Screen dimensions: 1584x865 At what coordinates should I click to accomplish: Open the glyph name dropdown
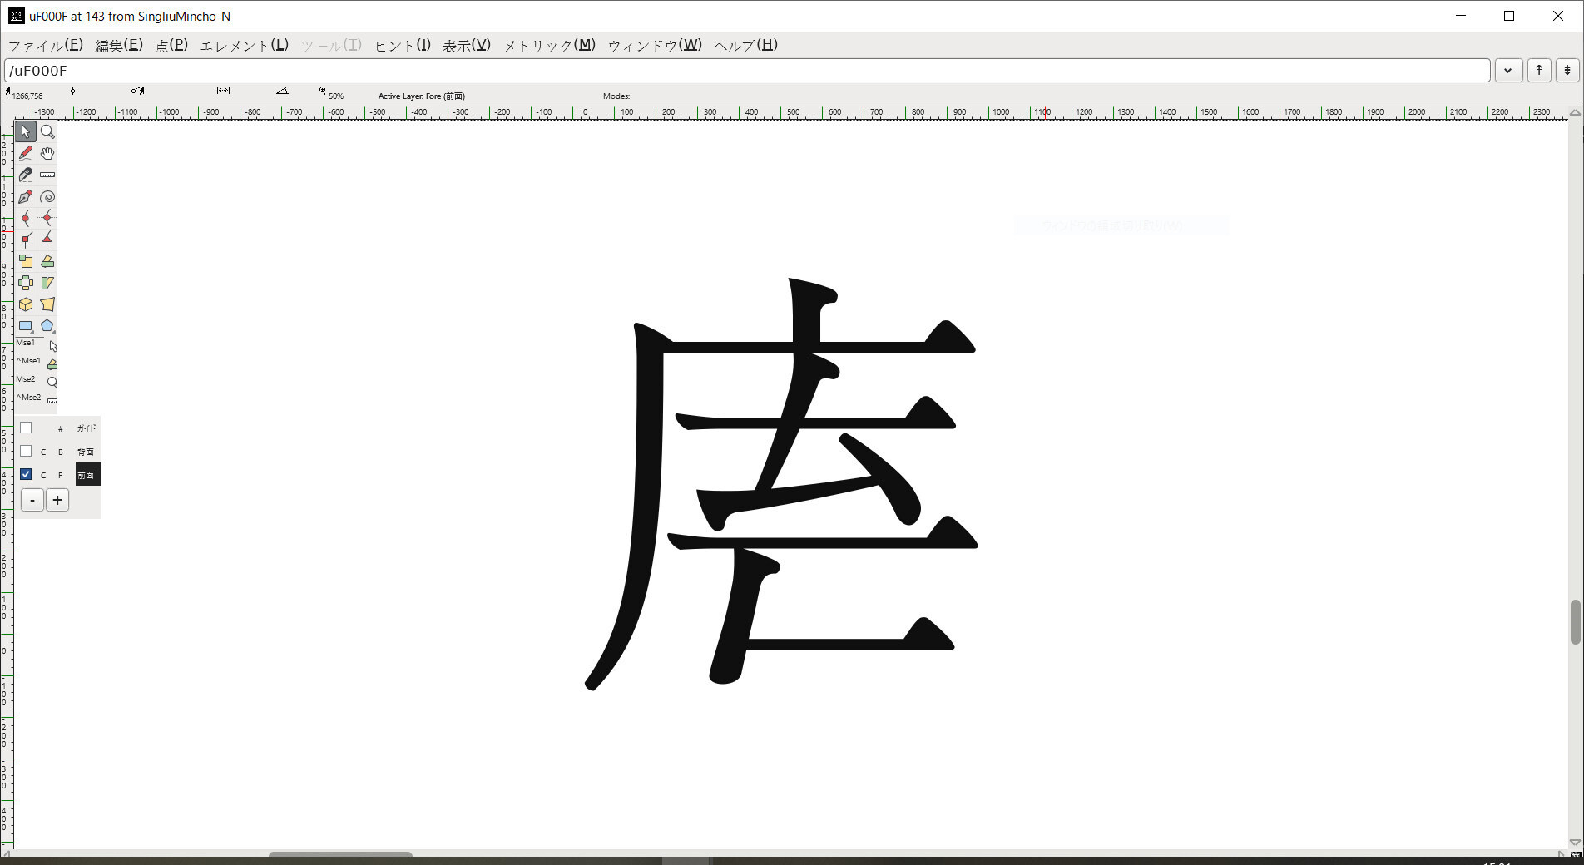1507,71
